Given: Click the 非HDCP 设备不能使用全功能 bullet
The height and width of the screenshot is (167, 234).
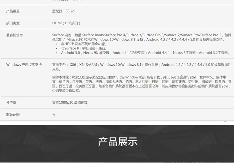Looking at the screenshot, I should coord(84,44).
